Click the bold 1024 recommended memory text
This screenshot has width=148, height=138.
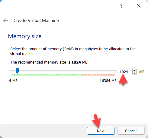click(76, 62)
